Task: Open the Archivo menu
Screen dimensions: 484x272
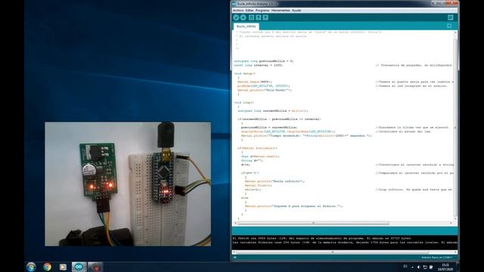Action: coord(238,11)
